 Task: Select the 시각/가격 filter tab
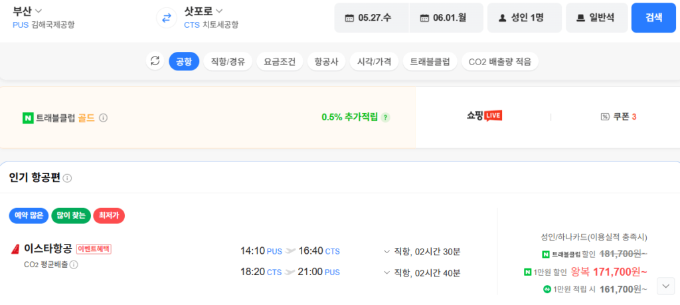[374, 62]
